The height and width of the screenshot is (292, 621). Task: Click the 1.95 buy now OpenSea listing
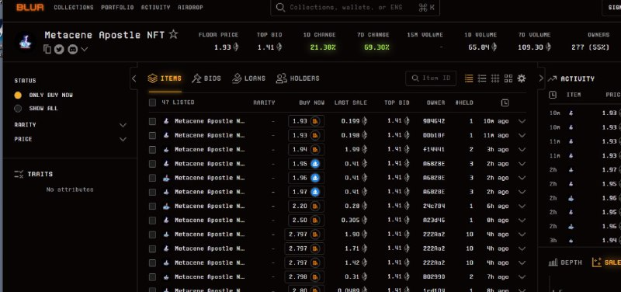[x=306, y=164]
